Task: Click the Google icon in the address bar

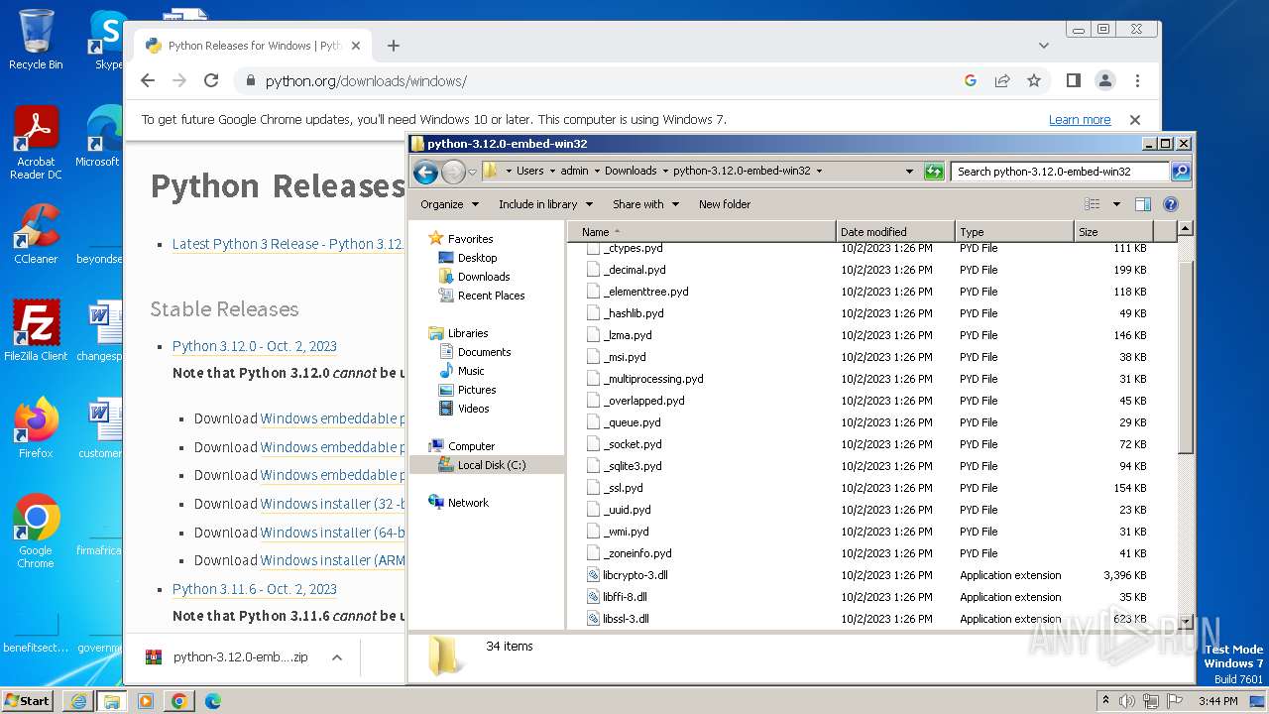Action: pyautogui.click(x=971, y=81)
